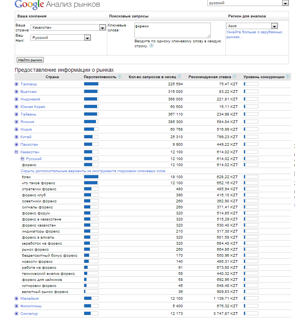Open help icon next to Кол-во запросов в месяц
Viewport: 295px width, 319px height.
179,77
